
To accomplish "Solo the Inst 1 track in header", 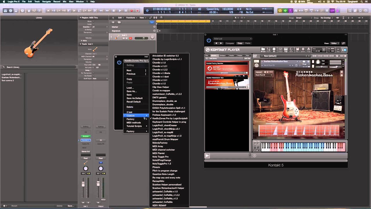I will click(x=127, y=38).
